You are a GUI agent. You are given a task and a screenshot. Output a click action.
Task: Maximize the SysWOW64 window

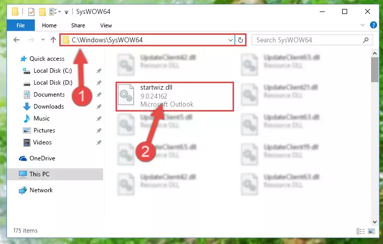coord(345,11)
